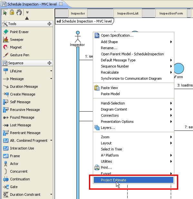
Task: Toggle the lock tool icon
Action: (12, 12)
